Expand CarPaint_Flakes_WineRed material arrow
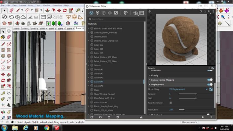The width and height of the screenshot is (233, 131). pos(89,32)
